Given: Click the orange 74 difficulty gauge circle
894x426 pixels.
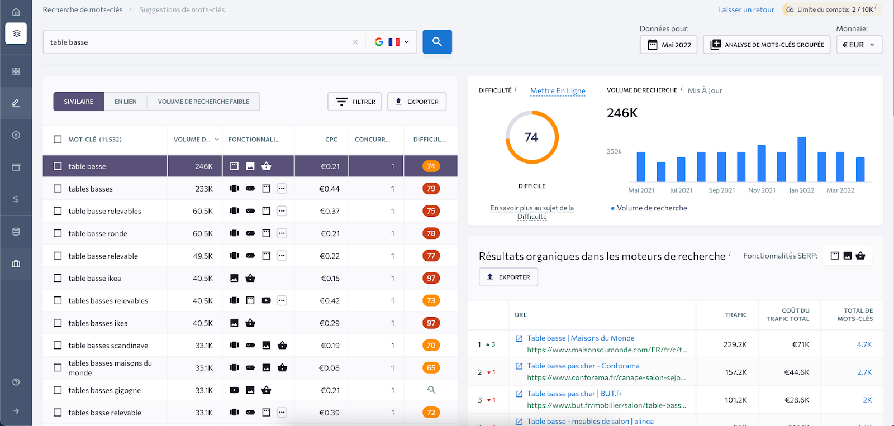Looking at the screenshot, I should [532, 137].
